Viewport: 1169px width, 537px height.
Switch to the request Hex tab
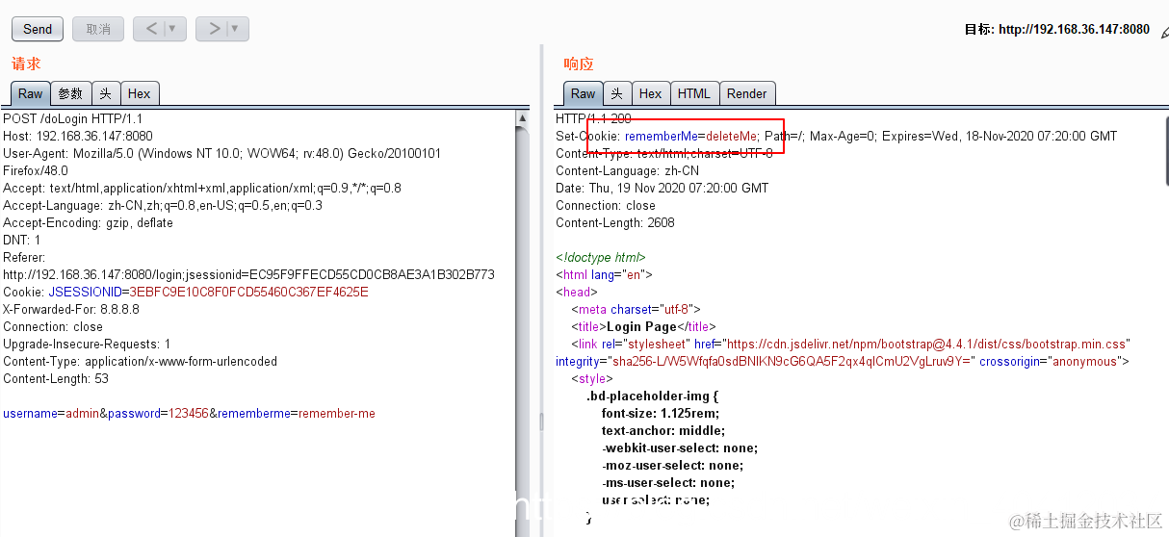click(x=140, y=93)
